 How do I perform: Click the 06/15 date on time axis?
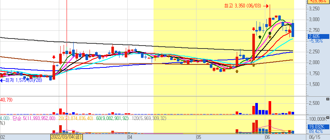314,137
